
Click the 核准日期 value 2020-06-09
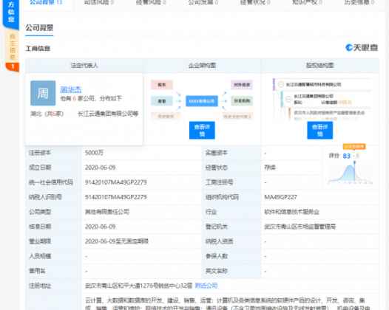[x=101, y=227]
